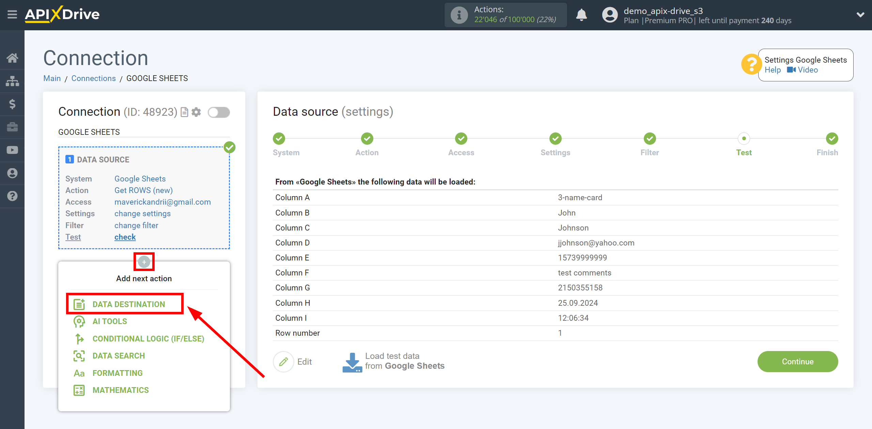The height and width of the screenshot is (429, 872).
Task: Click the Column B label
Action: click(292, 213)
